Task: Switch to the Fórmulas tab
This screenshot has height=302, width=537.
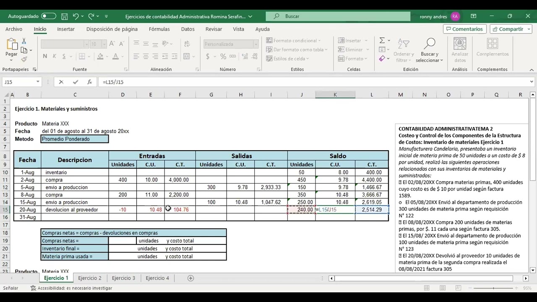Action: click(159, 29)
